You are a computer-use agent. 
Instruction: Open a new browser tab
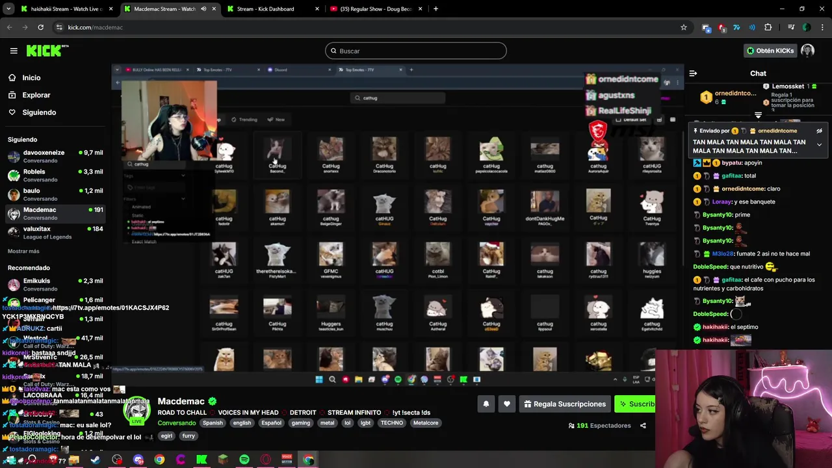click(x=435, y=9)
